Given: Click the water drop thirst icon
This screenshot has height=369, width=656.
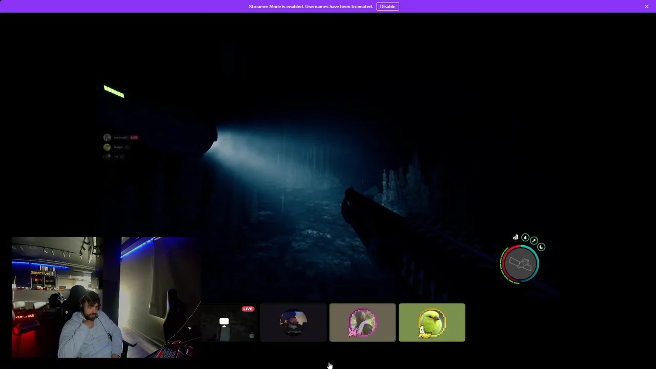Looking at the screenshot, I should pos(525,237).
